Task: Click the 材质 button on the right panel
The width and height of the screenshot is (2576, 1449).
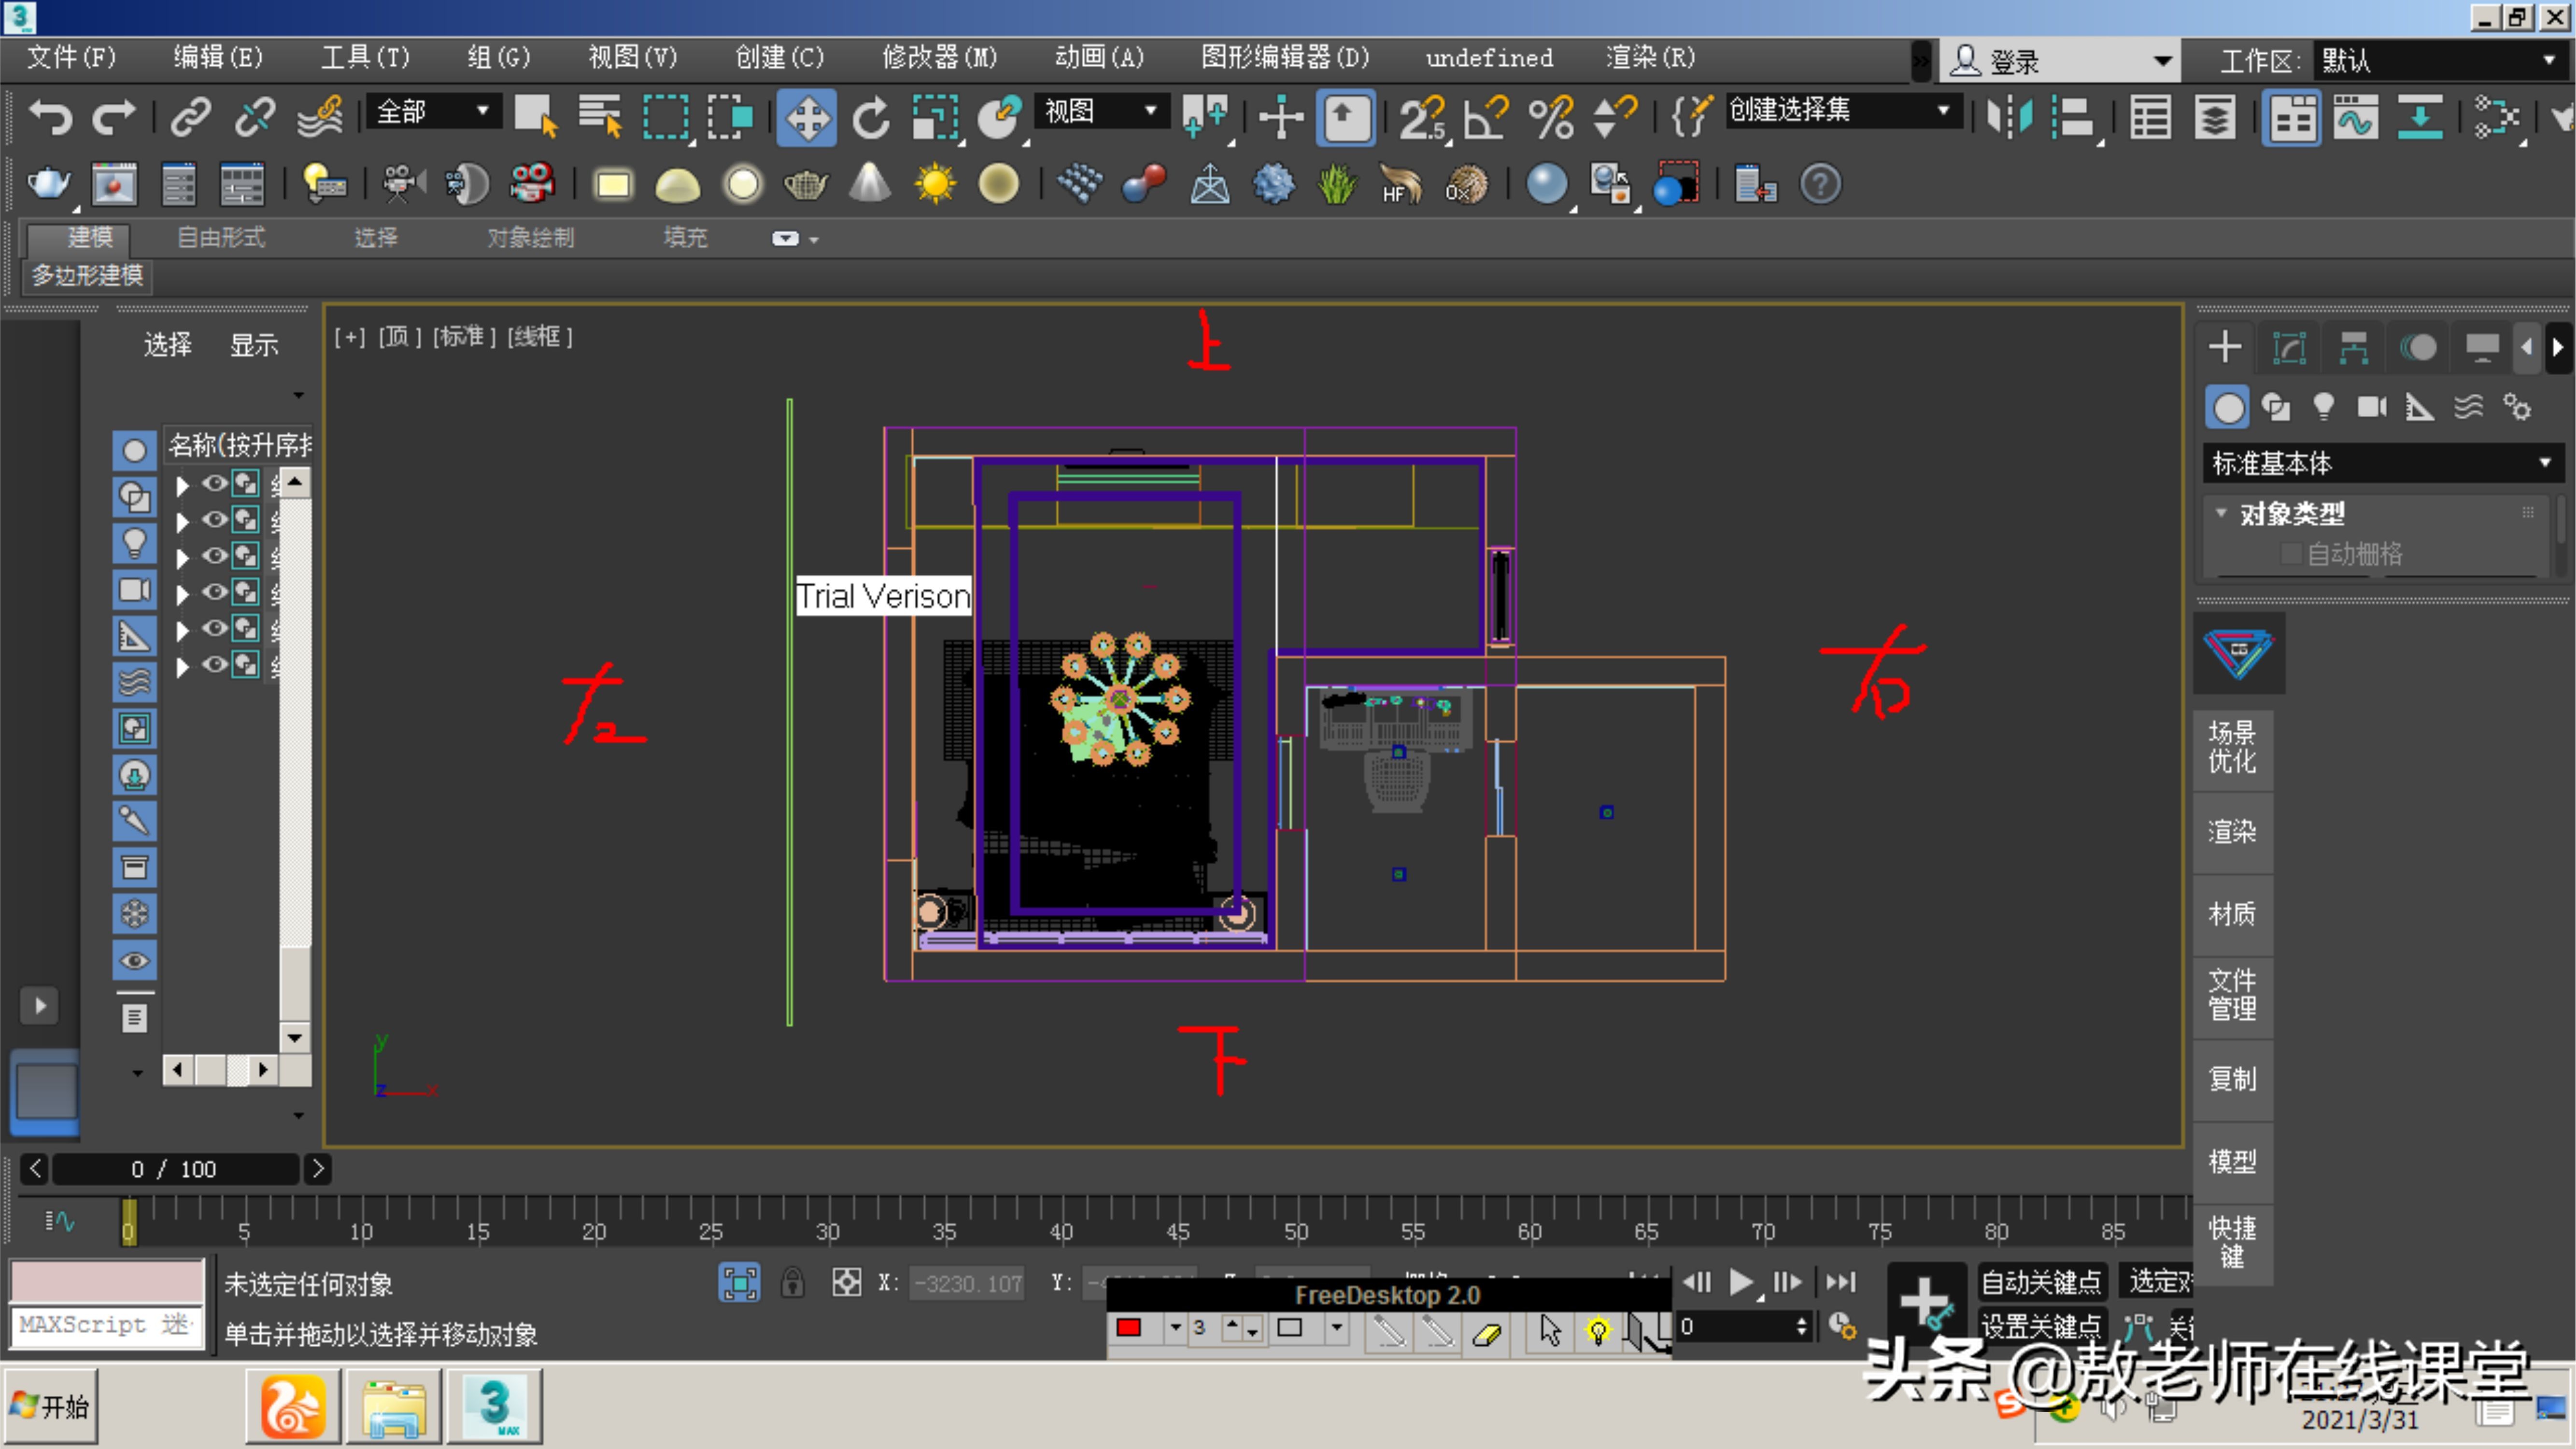Action: click(x=2232, y=913)
